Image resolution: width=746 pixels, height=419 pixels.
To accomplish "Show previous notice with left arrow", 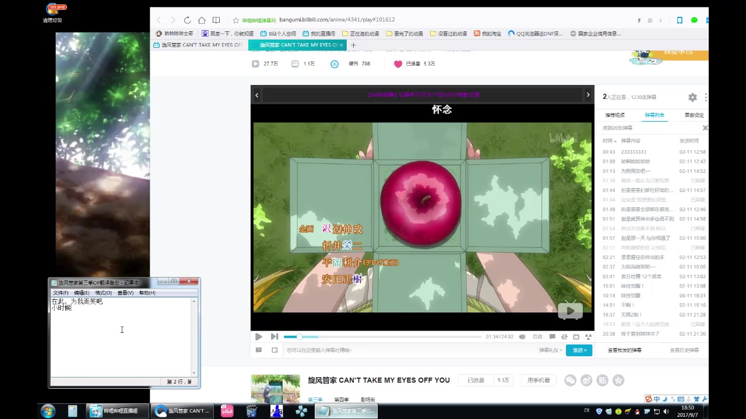I will point(256,95).
